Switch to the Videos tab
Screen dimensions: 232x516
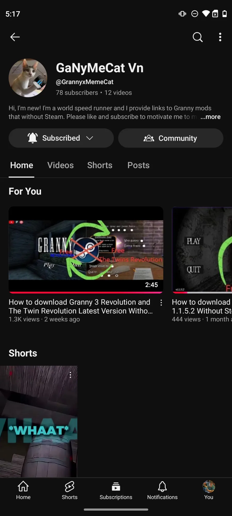pos(60,165)
